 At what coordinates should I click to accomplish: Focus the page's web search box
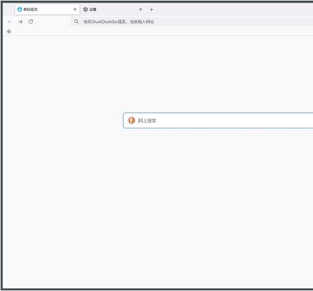[218, 120]
